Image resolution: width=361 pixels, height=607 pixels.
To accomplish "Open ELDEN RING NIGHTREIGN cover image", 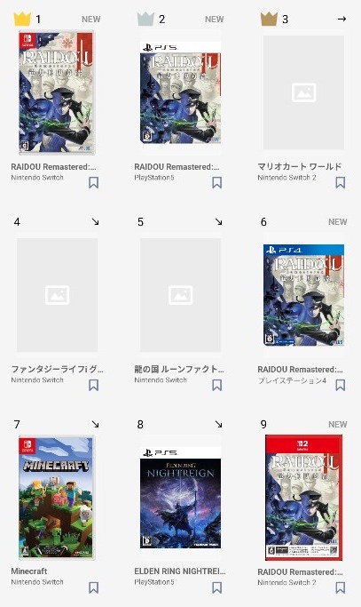I will pos(181,498).
